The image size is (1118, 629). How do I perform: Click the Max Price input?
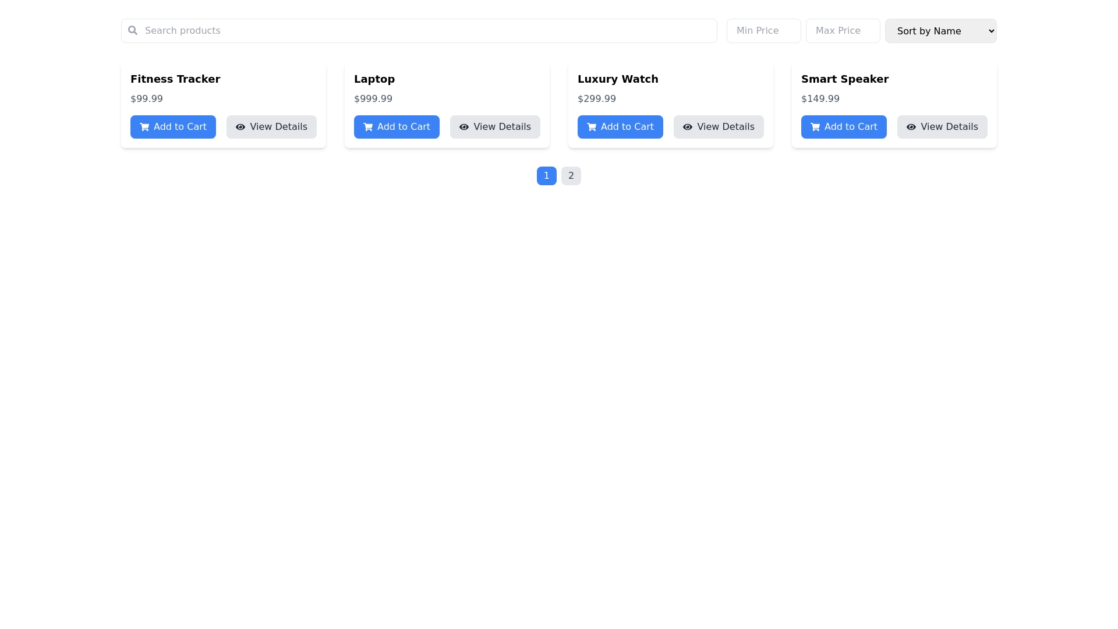point(843,31)
